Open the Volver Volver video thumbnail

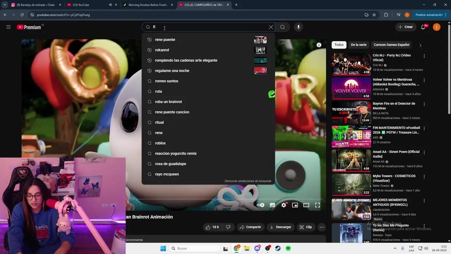(x=351, y=88)
